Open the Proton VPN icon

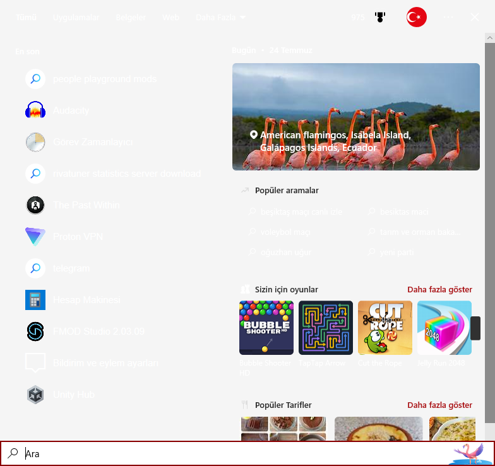[x=35, y=236]
